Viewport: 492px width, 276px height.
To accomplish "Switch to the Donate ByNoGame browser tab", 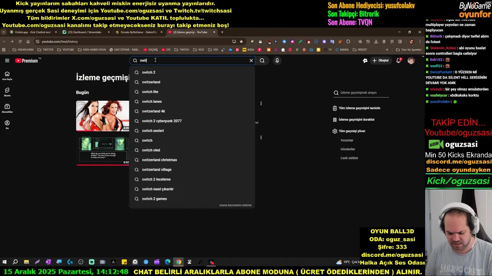I will 138,32.
